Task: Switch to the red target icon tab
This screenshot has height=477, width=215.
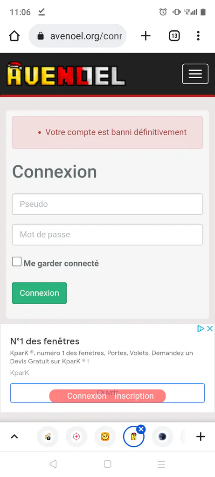Action: tap(76, 437)
